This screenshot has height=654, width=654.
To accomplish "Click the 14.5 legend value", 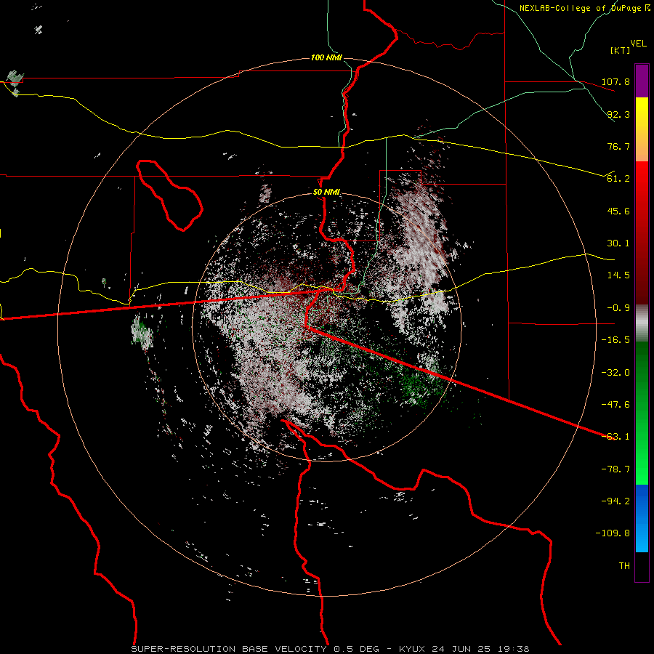I will coord(618,275).
